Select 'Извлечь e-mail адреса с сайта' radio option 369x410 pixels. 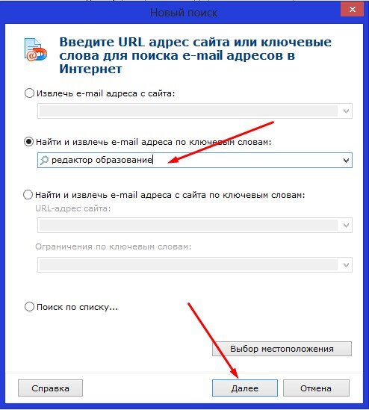(29, 93)
